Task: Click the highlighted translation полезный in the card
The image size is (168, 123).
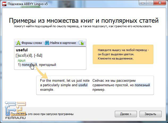Action: pyautogui.click(x=29, y=65)
